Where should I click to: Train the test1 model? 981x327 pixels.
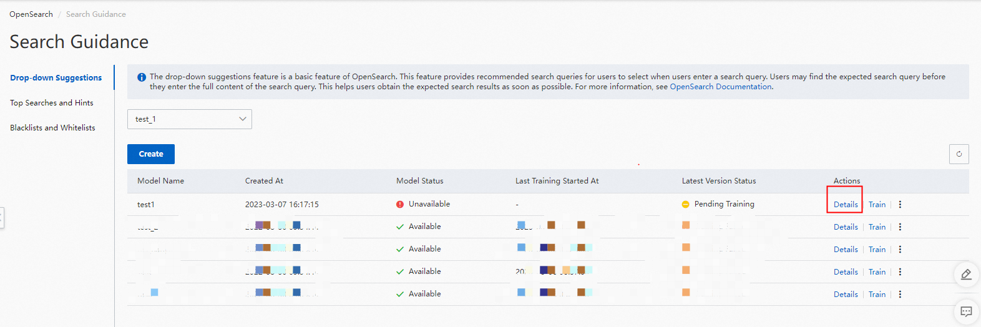click(x=877, y=205)
